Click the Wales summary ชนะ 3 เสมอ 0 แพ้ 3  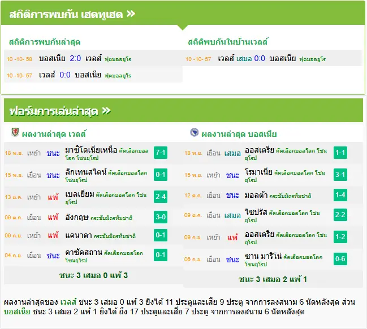93,275
